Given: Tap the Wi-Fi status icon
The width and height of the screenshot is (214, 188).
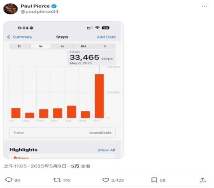Looking at the screenshot, I should click(x=97, y=28).
